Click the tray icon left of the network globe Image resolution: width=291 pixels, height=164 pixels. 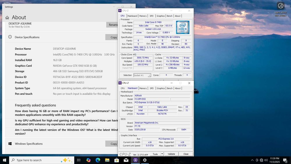pos(257,160)
